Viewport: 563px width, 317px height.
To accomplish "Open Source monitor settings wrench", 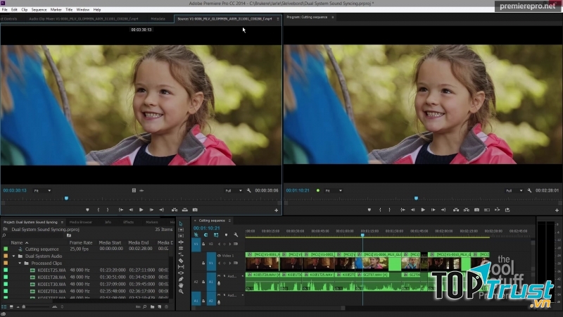I will [249, 190].
